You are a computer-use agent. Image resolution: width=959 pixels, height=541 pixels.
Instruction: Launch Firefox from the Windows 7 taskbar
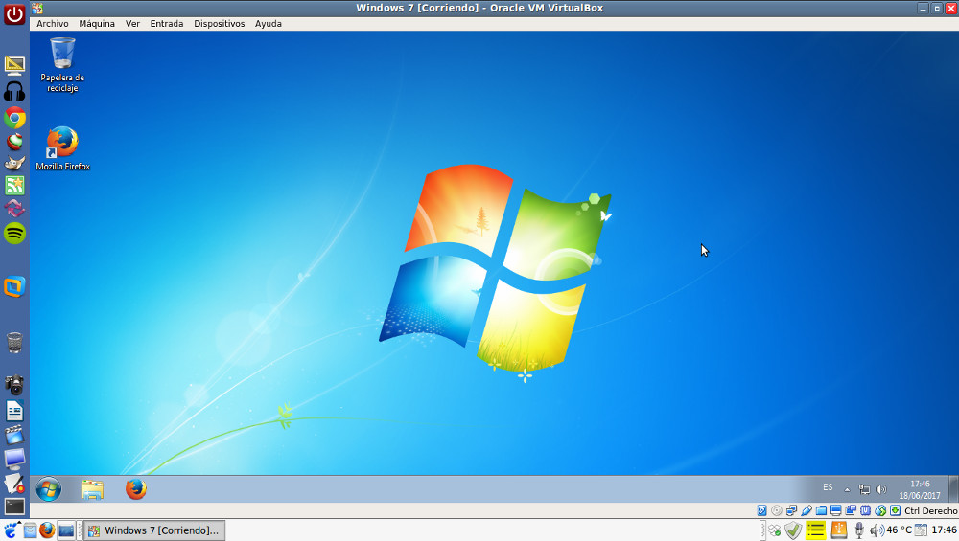(x=136, y=489)
